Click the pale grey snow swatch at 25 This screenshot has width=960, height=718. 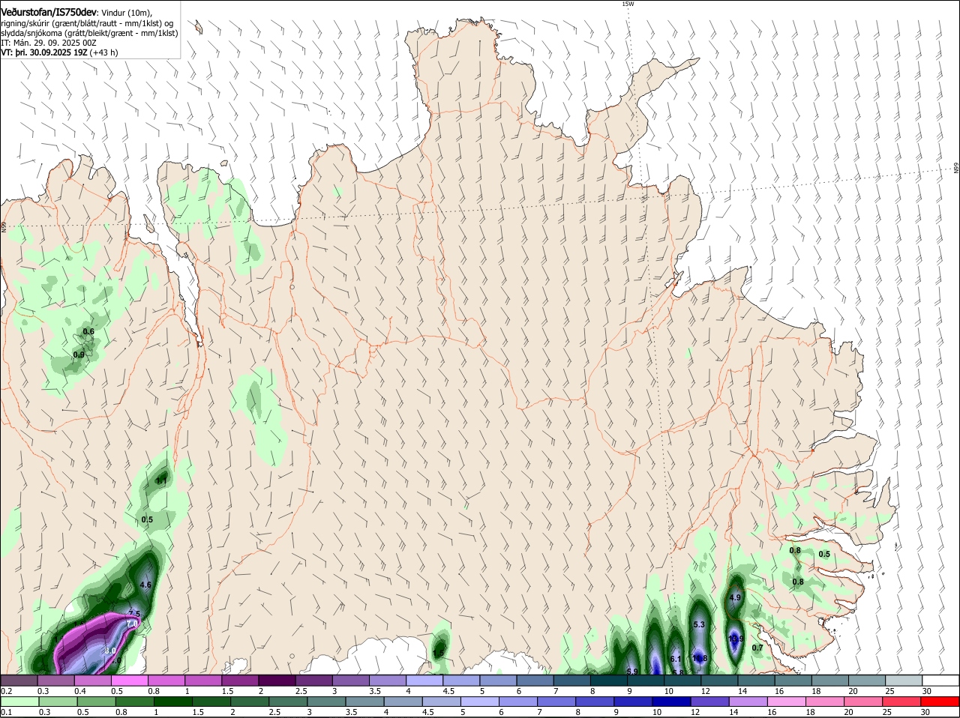click(x=904, y=681)
